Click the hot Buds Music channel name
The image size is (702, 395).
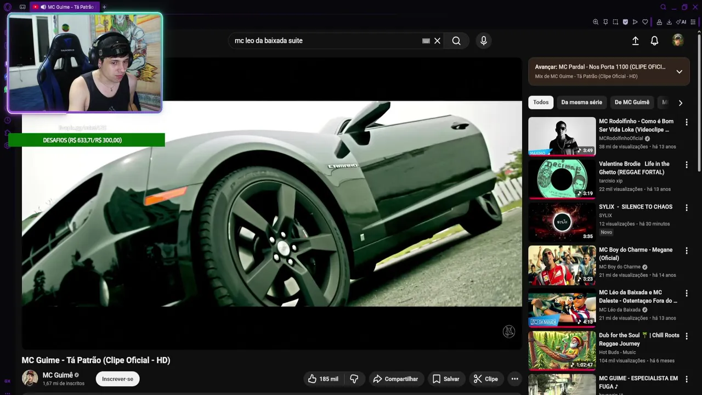click(618, 352)
